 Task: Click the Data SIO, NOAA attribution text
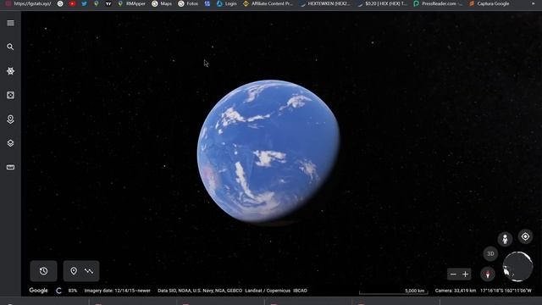point(200,291)
